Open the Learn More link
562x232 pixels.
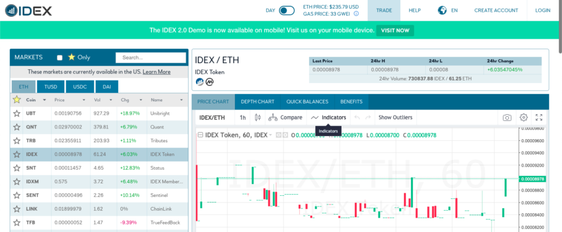pyautogui.click(x=157, y=72)
